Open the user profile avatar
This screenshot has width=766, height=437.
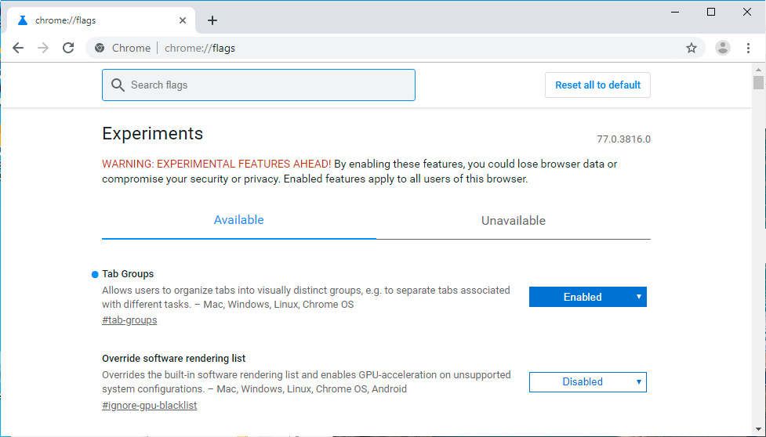tap(722, 48)
